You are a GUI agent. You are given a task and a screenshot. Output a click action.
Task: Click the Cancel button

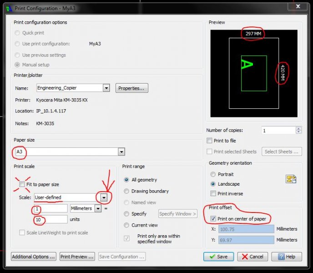coord(252,257)
